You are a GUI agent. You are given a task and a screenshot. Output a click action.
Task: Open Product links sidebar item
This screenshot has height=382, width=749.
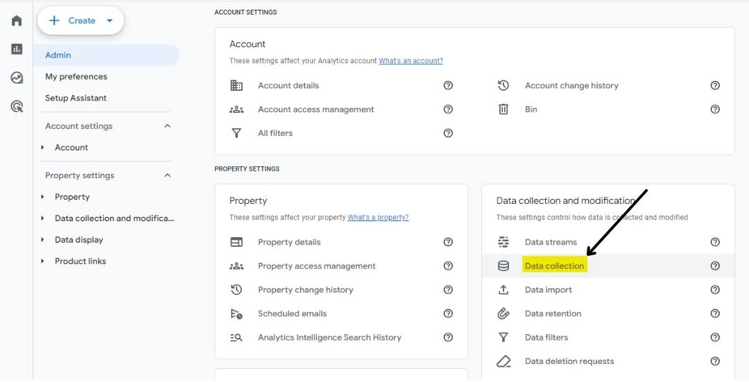[x=80, y=261]
